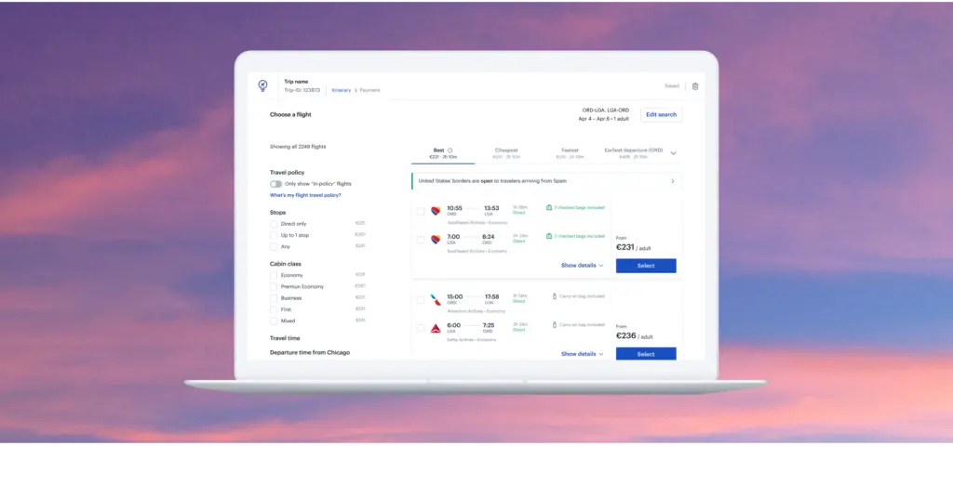Image resolution: width=953 pixels, height=484 pixels.
Task: Click carry-on bag icon on 6:00 flight
Action: point(555,324)
